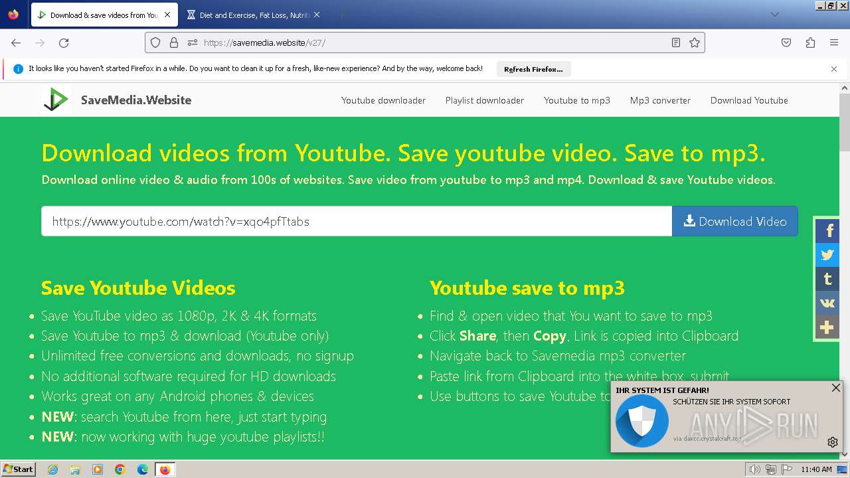
Task: Click the SaveMedia.Website logo icon
Action: click(56, 100)
